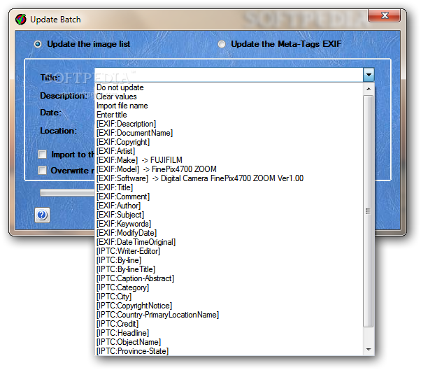Choose [EXIF:Make] -> FUJIFILM entry
This screenshot has width=421, height=370.
point(229,160)
